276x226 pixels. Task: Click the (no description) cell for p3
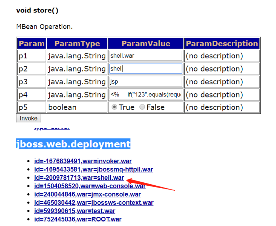[222, 82]
